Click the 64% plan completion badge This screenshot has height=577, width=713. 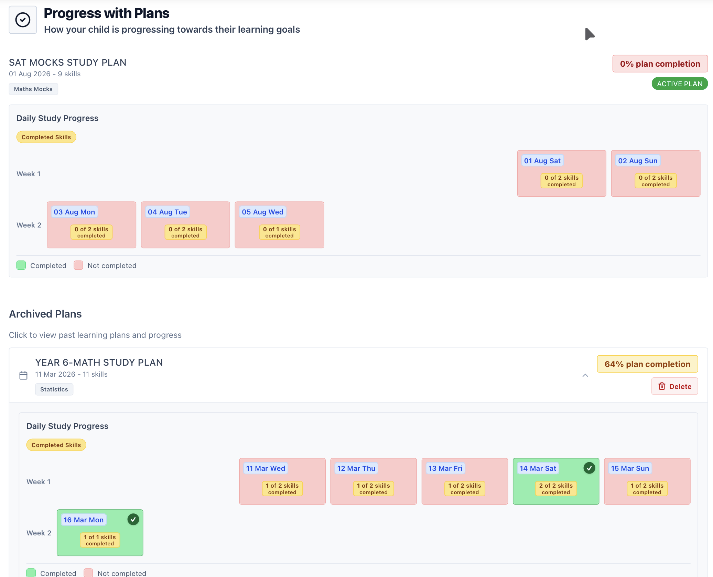tap(647, 364)
